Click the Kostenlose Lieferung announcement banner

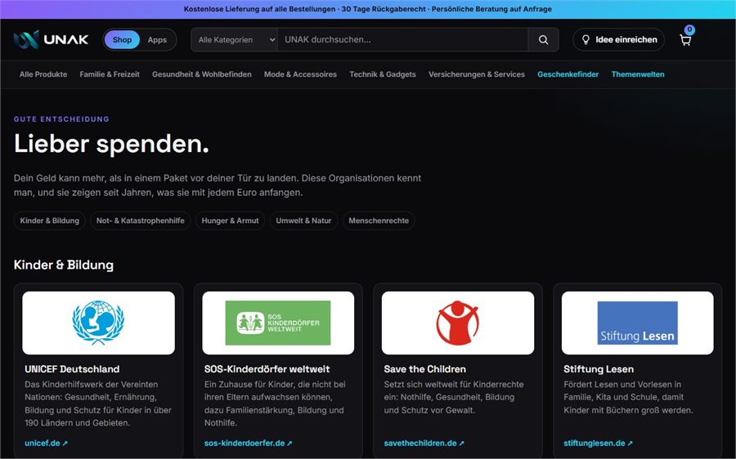pos(368,9)
